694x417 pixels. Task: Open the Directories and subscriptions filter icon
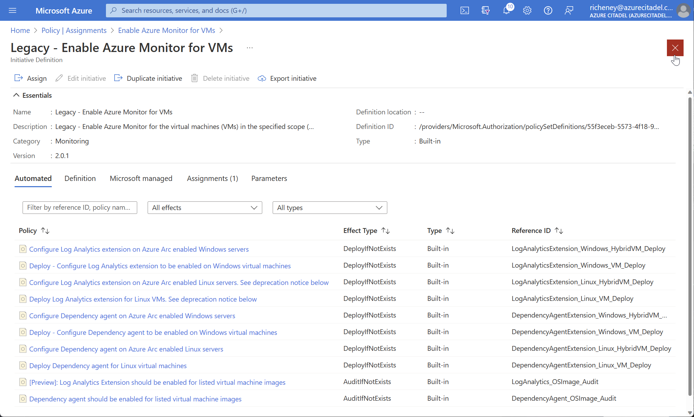pyautogui.click(x=485, y=10)
